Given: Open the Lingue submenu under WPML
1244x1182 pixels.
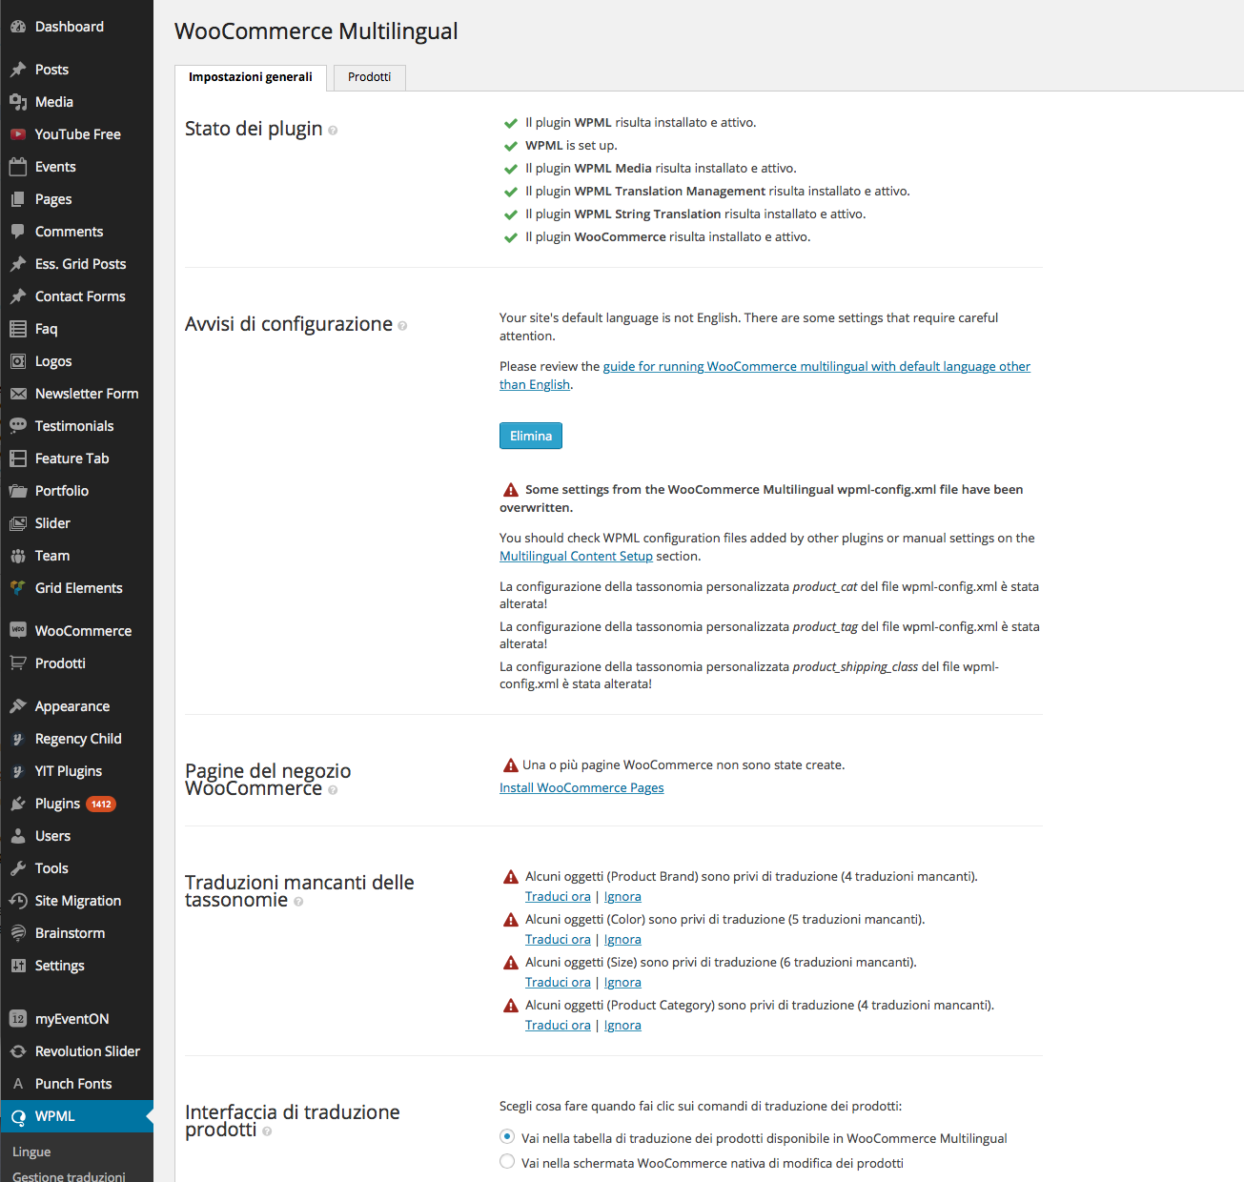Looking at the screenshot, I should tap(31, 1151).
